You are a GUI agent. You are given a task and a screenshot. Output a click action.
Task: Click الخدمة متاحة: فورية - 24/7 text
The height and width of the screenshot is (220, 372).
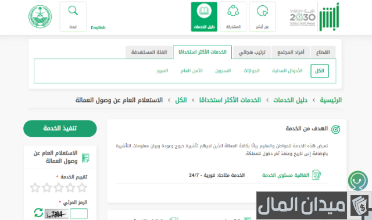click(217, 175)
